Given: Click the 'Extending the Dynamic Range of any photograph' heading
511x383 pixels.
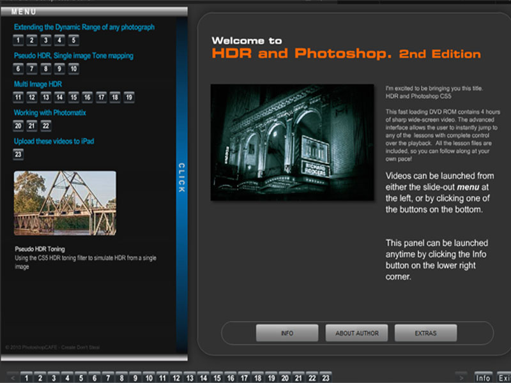Looking at the screenshot, I should (x=84, y=27).
